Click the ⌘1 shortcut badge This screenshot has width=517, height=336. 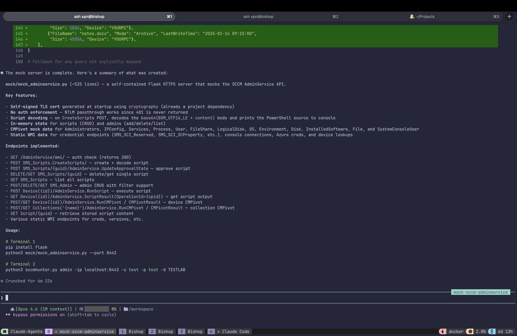[x=169, y=16]
